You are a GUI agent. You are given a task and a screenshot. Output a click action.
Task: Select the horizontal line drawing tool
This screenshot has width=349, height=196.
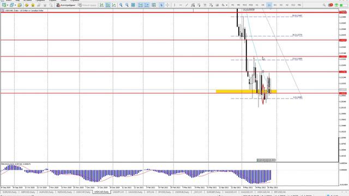(x=180, y=5)
